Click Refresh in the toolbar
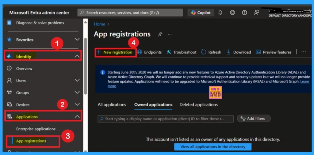The width and height of the screenshot is (314, 155). pyautogui.click(x=211, y=52)
